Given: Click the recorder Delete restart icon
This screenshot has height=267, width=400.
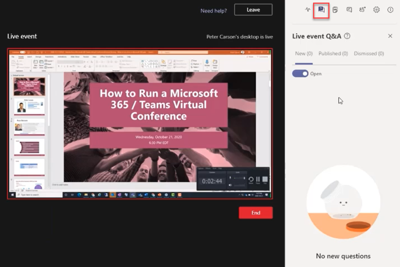Looking at the screenshot, I should point(251,179).
